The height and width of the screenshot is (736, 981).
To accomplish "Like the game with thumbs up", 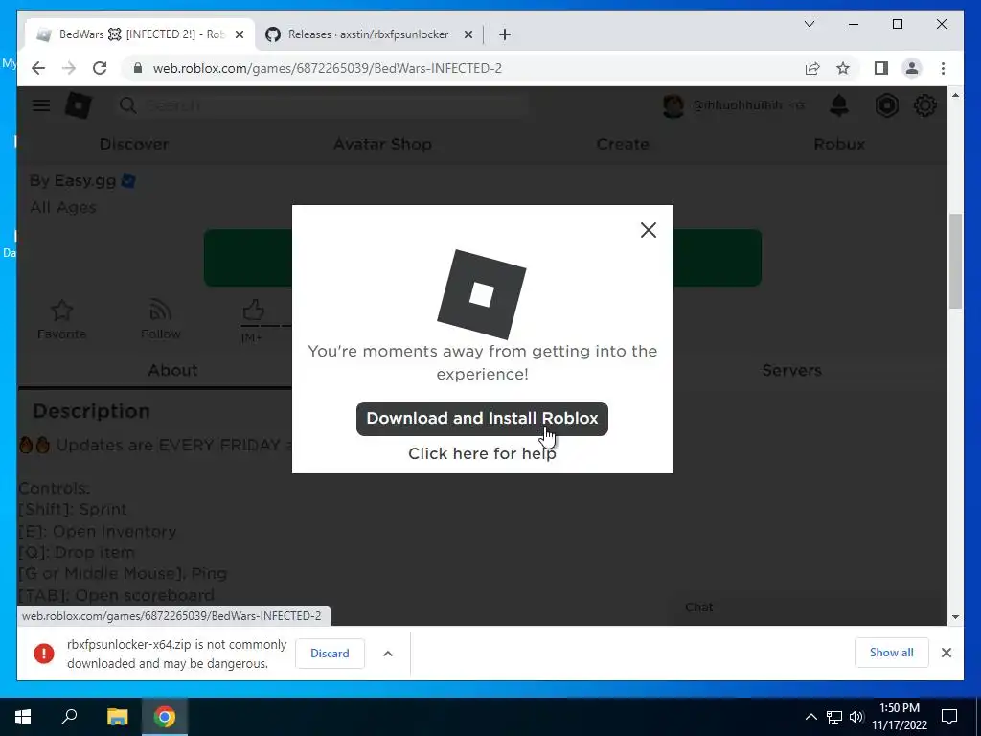I will click(253, 310).
